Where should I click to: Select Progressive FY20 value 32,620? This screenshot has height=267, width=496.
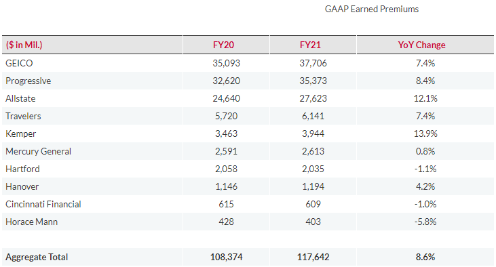[x=226, y=81]
